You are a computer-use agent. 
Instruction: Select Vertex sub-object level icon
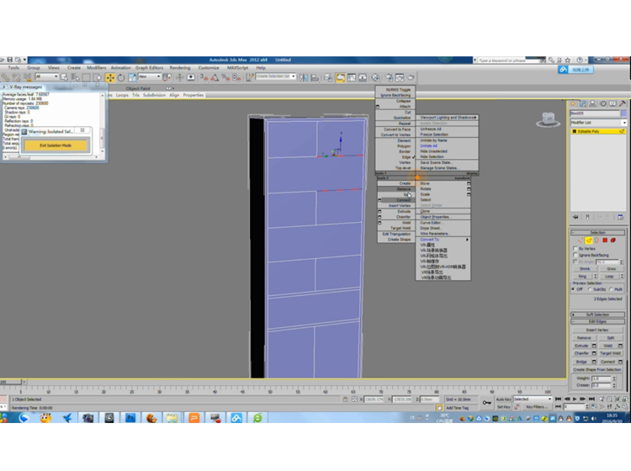pos(581,240)
